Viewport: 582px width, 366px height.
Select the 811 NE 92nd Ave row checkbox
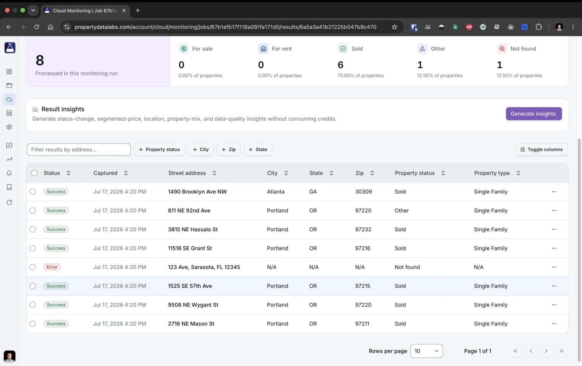[x=33, y=210]
